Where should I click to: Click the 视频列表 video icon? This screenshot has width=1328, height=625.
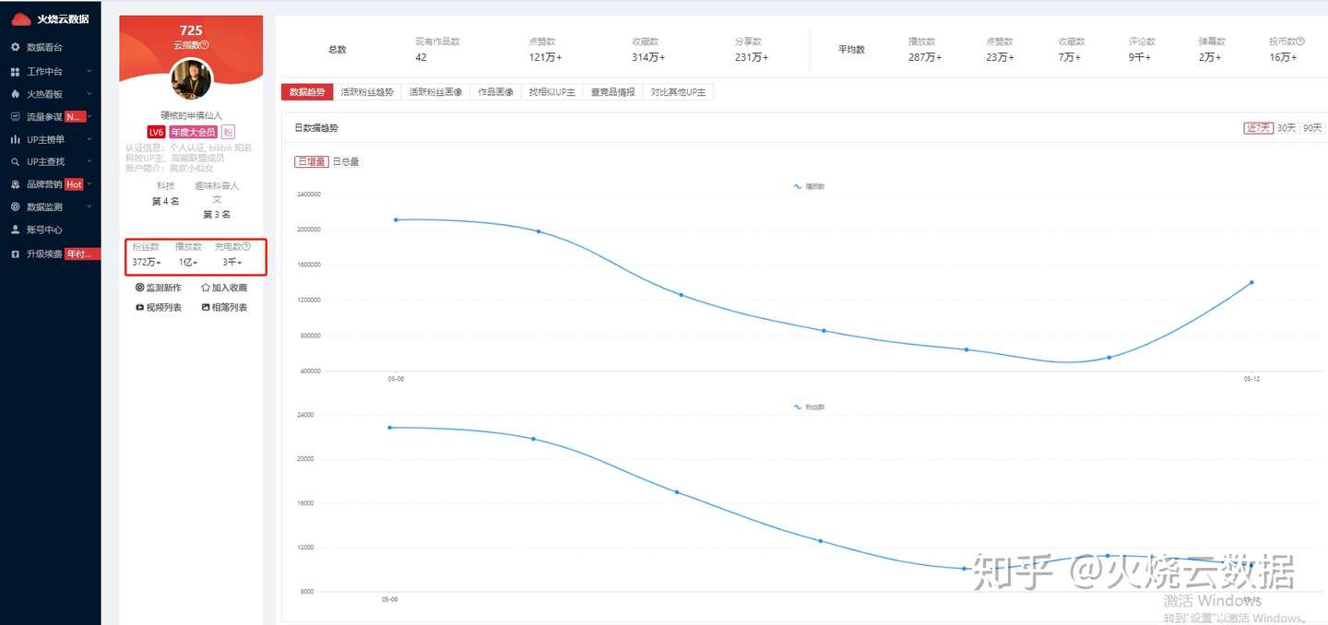(140, 308)
